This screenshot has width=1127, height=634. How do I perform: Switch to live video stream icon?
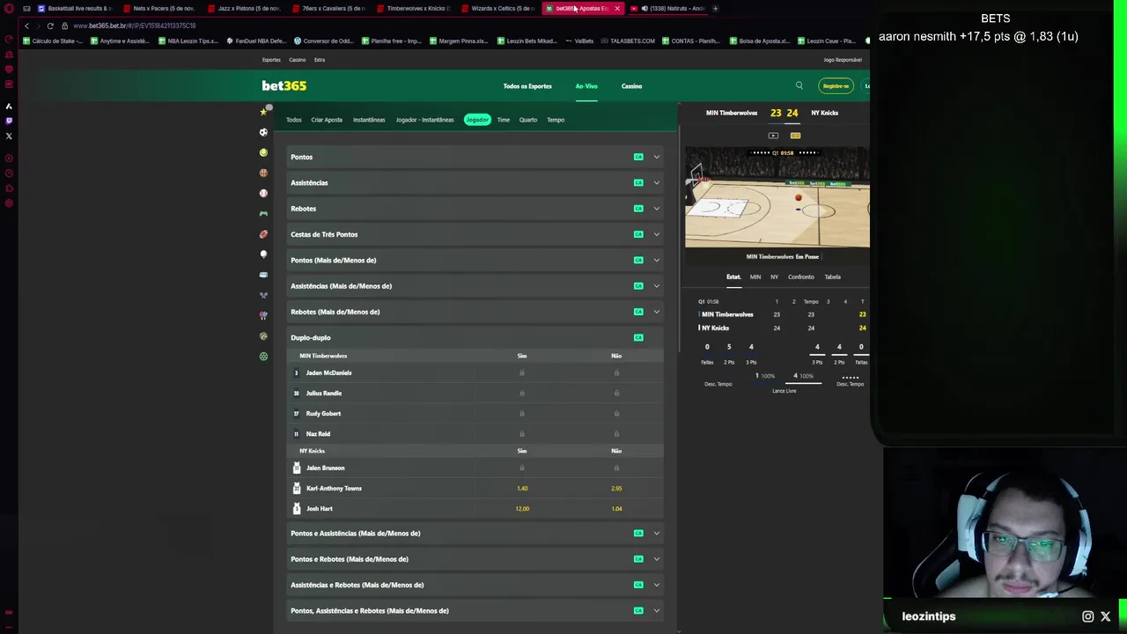pyautogui.click(x=773, y=136)
